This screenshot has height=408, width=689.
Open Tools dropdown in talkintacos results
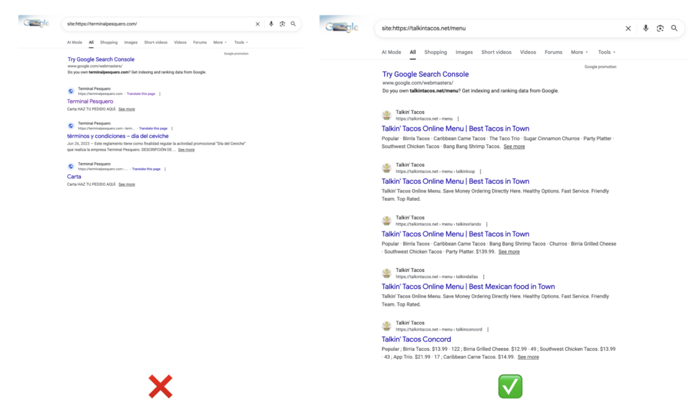tap(606, 52)
